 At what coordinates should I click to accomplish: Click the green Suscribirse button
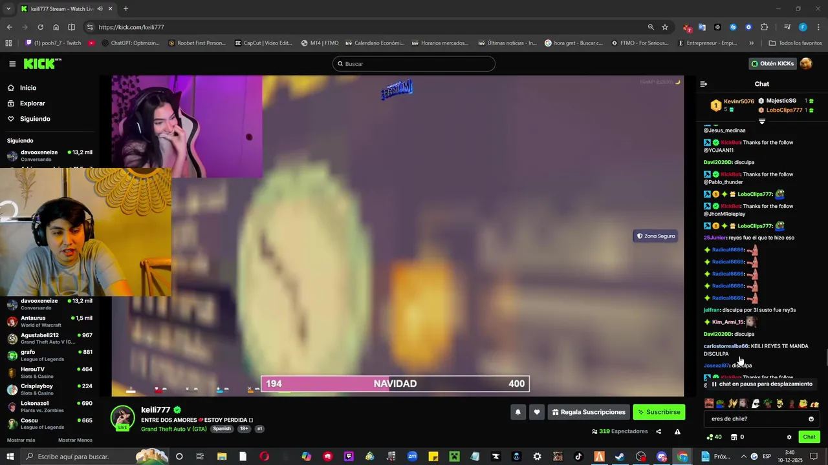click(659, 412)
